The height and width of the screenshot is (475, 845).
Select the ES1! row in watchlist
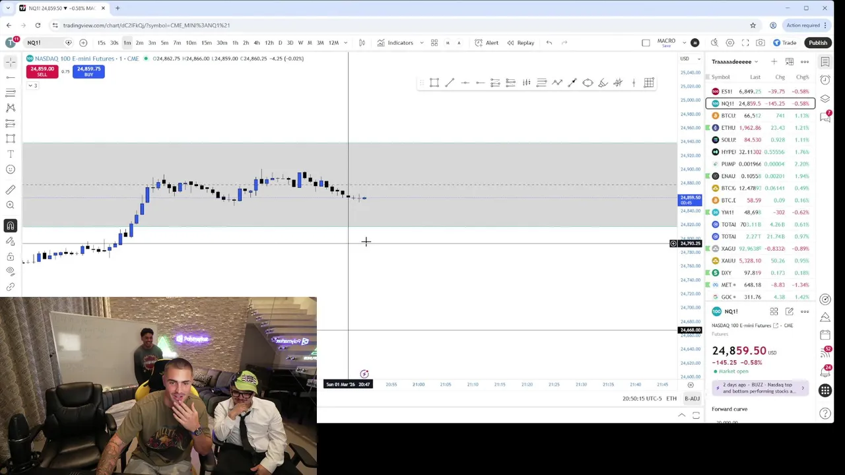[x=760, y=92]
